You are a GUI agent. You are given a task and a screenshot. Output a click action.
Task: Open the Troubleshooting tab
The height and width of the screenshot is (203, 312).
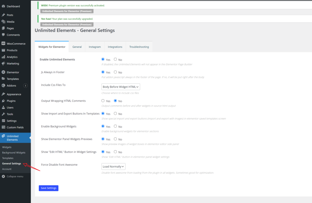pyautogui.click(x=139, y=47)
